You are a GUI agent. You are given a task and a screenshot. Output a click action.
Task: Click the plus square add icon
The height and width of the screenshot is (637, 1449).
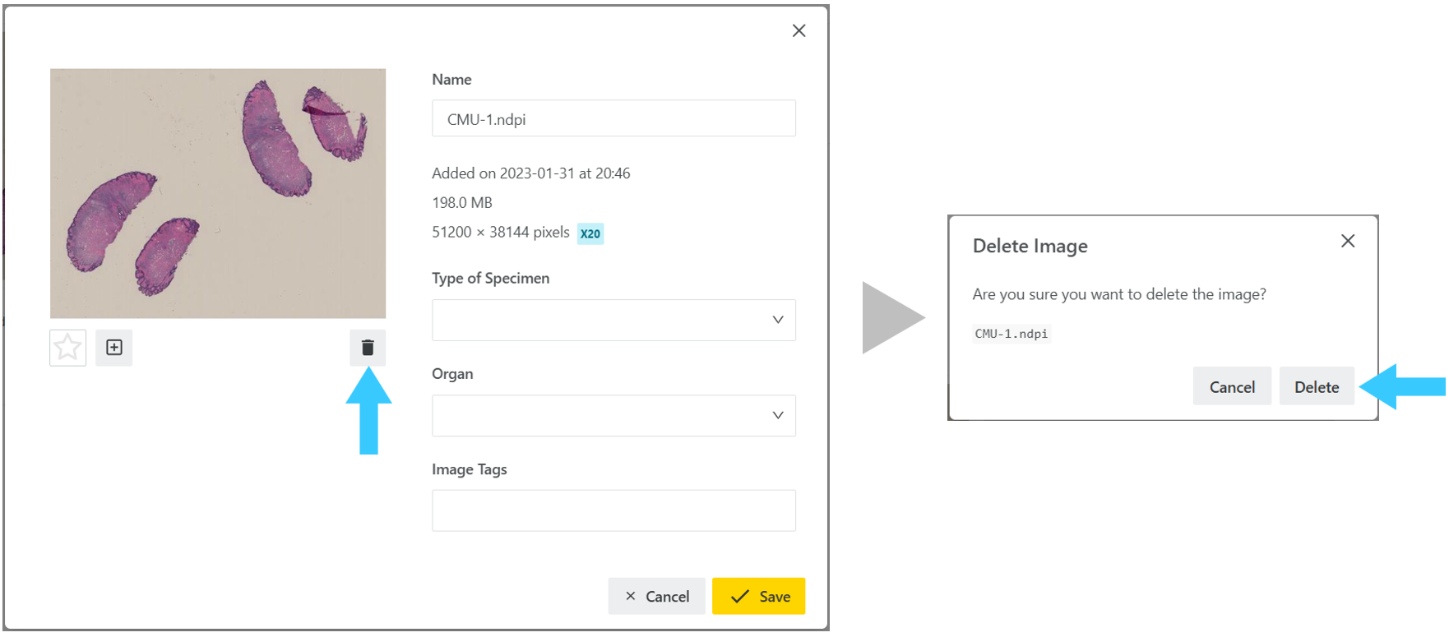pos(114,348)
